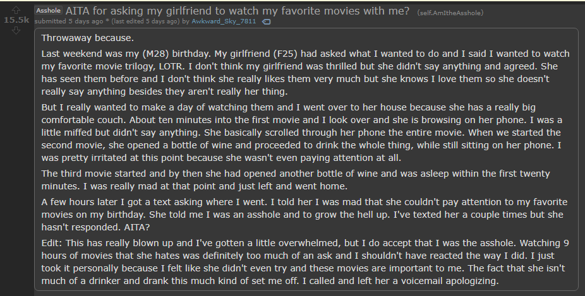Click the edited asterisk after submission time

[x=107, y=21]
